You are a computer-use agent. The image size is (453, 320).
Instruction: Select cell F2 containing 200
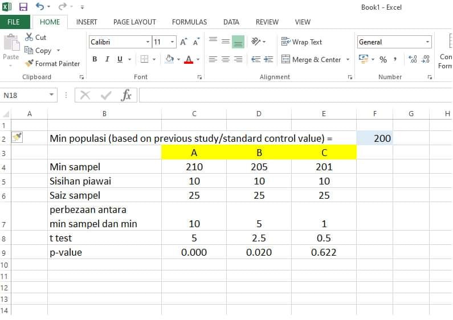[374, 138]
